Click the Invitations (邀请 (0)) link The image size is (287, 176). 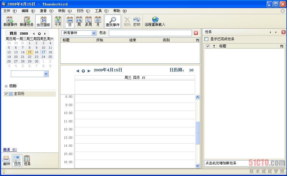coord(10,150)
